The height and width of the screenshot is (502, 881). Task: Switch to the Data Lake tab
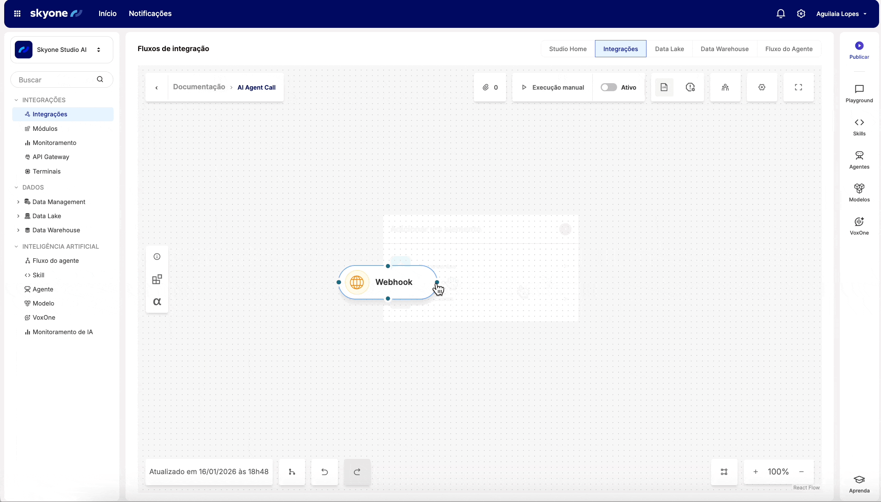[669, 49]
